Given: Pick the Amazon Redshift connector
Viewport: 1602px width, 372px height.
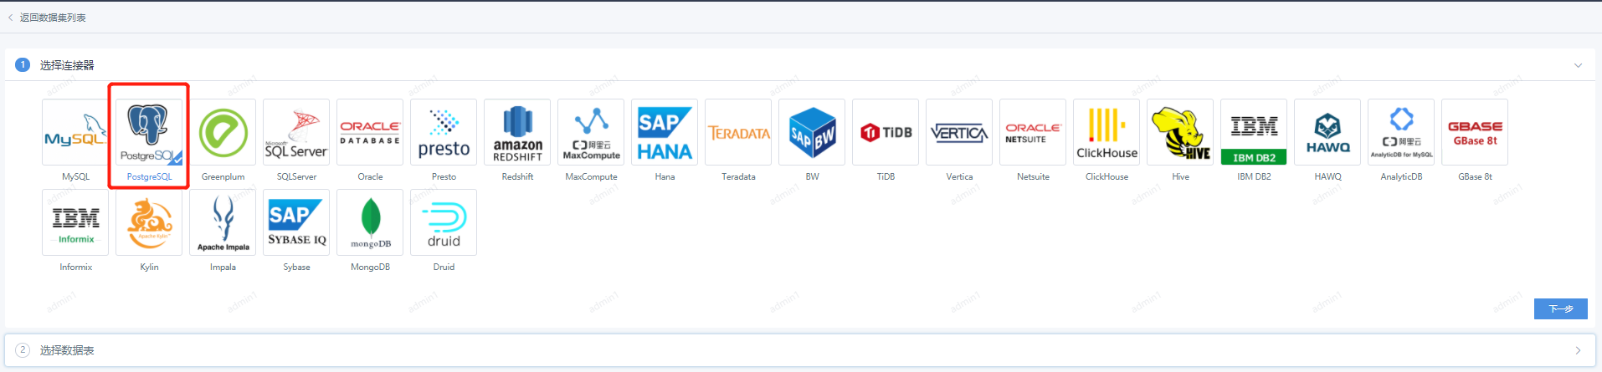Looking at the screenshot, I should (x=517, y=132).
